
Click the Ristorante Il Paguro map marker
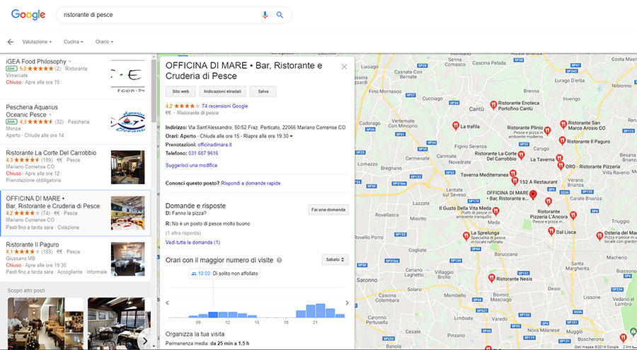click(x=562, y=141)
